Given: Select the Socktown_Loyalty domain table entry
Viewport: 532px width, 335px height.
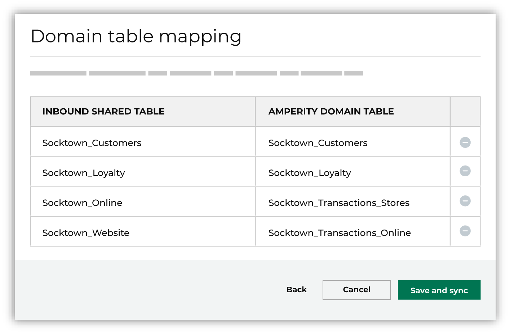Looking at the screenshot, I should [x=309, y=173].
